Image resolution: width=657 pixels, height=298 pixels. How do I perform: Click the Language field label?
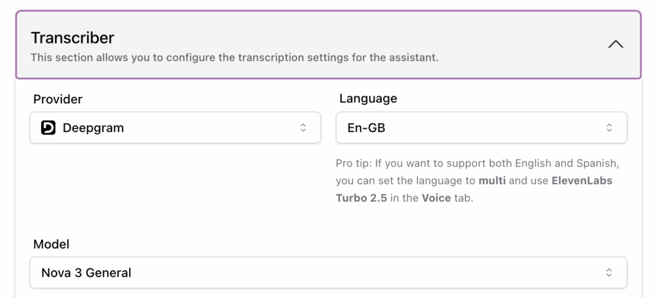coord(368,99)
